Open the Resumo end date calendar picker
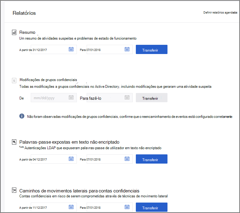 127,49
